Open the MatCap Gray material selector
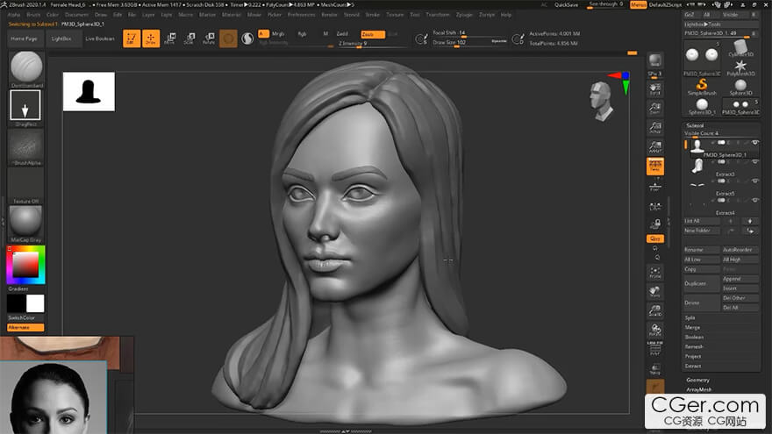 [25, 222]
